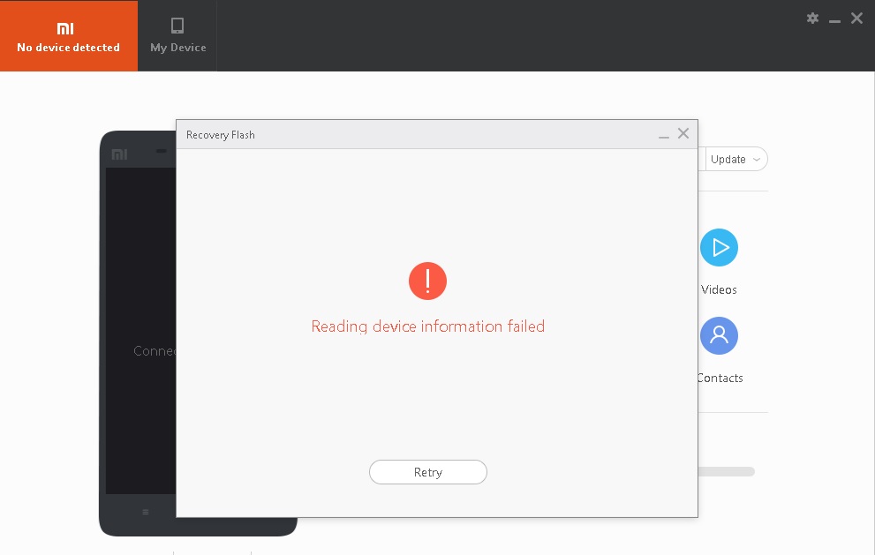Click the red exclamation error icon
The image size is (875, 555).
[x=427, y=281]
